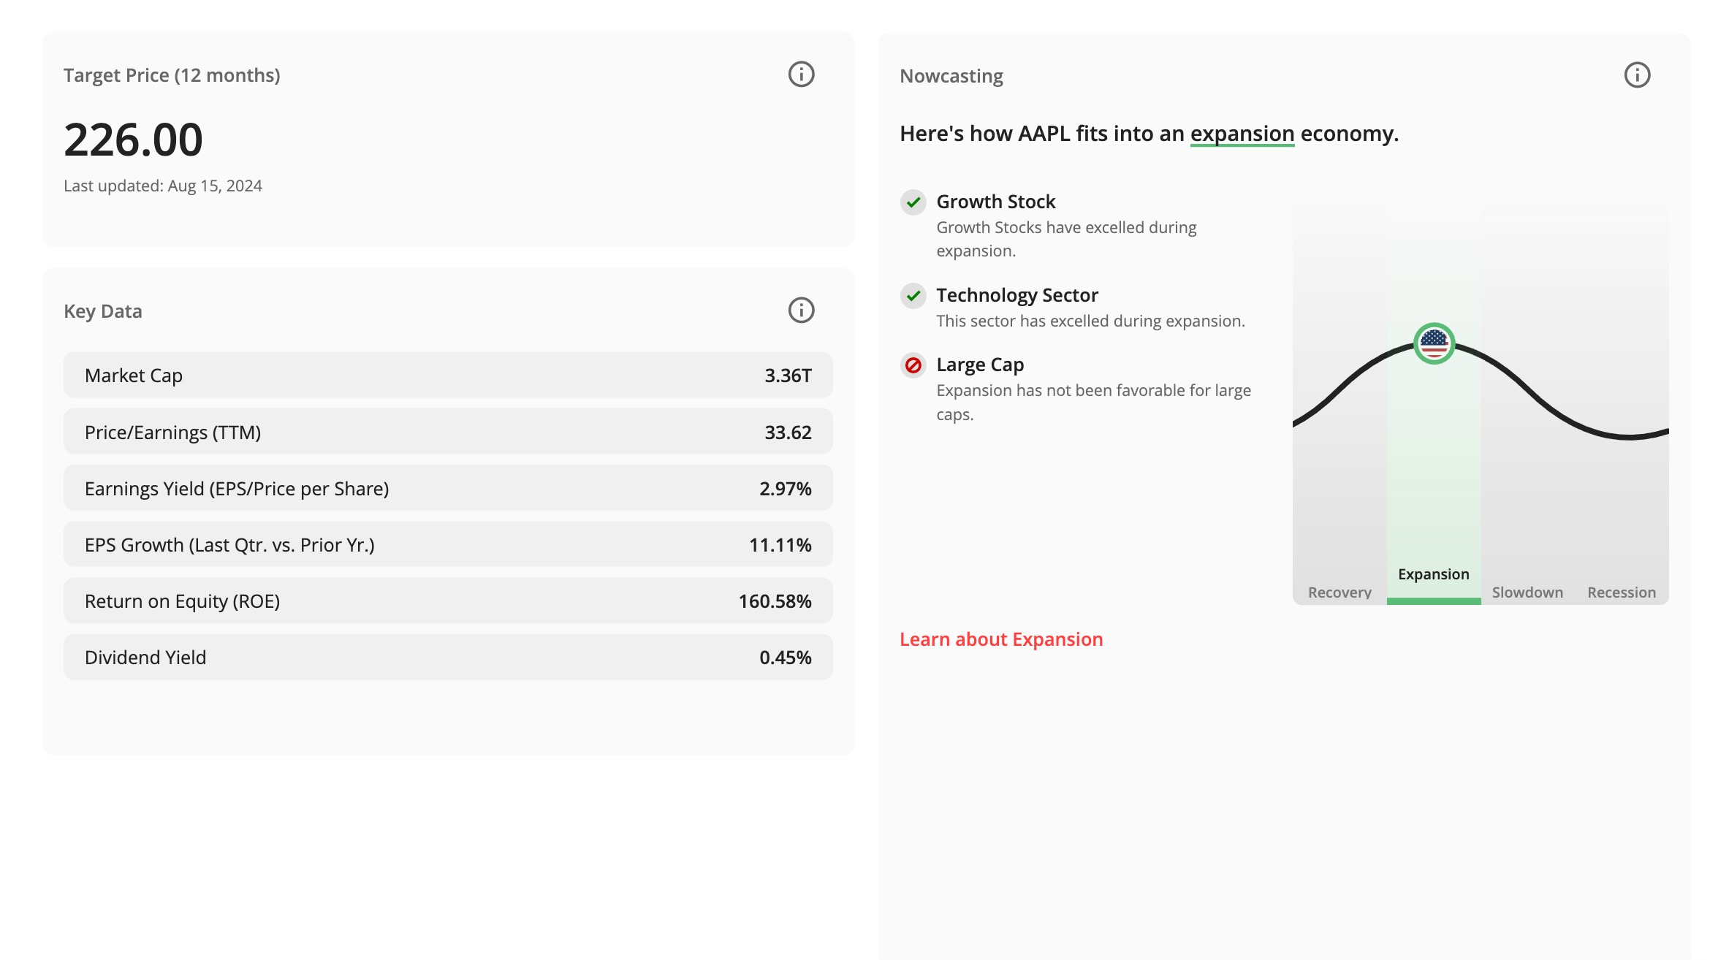Screen dimensions: 1710x960
Task: Open the Key Data info icon
Action: (x=801, y=311)
